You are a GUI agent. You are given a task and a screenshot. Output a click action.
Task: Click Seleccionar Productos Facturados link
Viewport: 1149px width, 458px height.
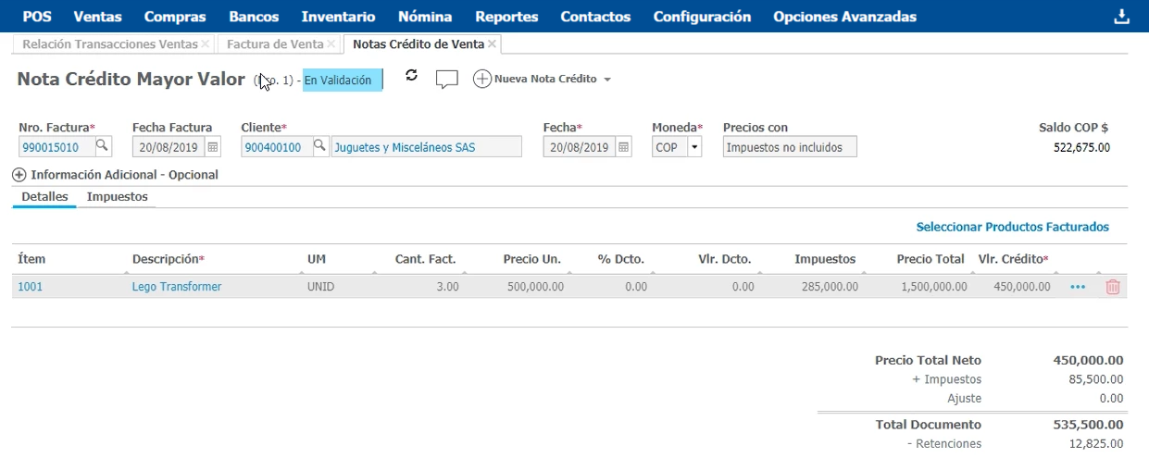1012,227
